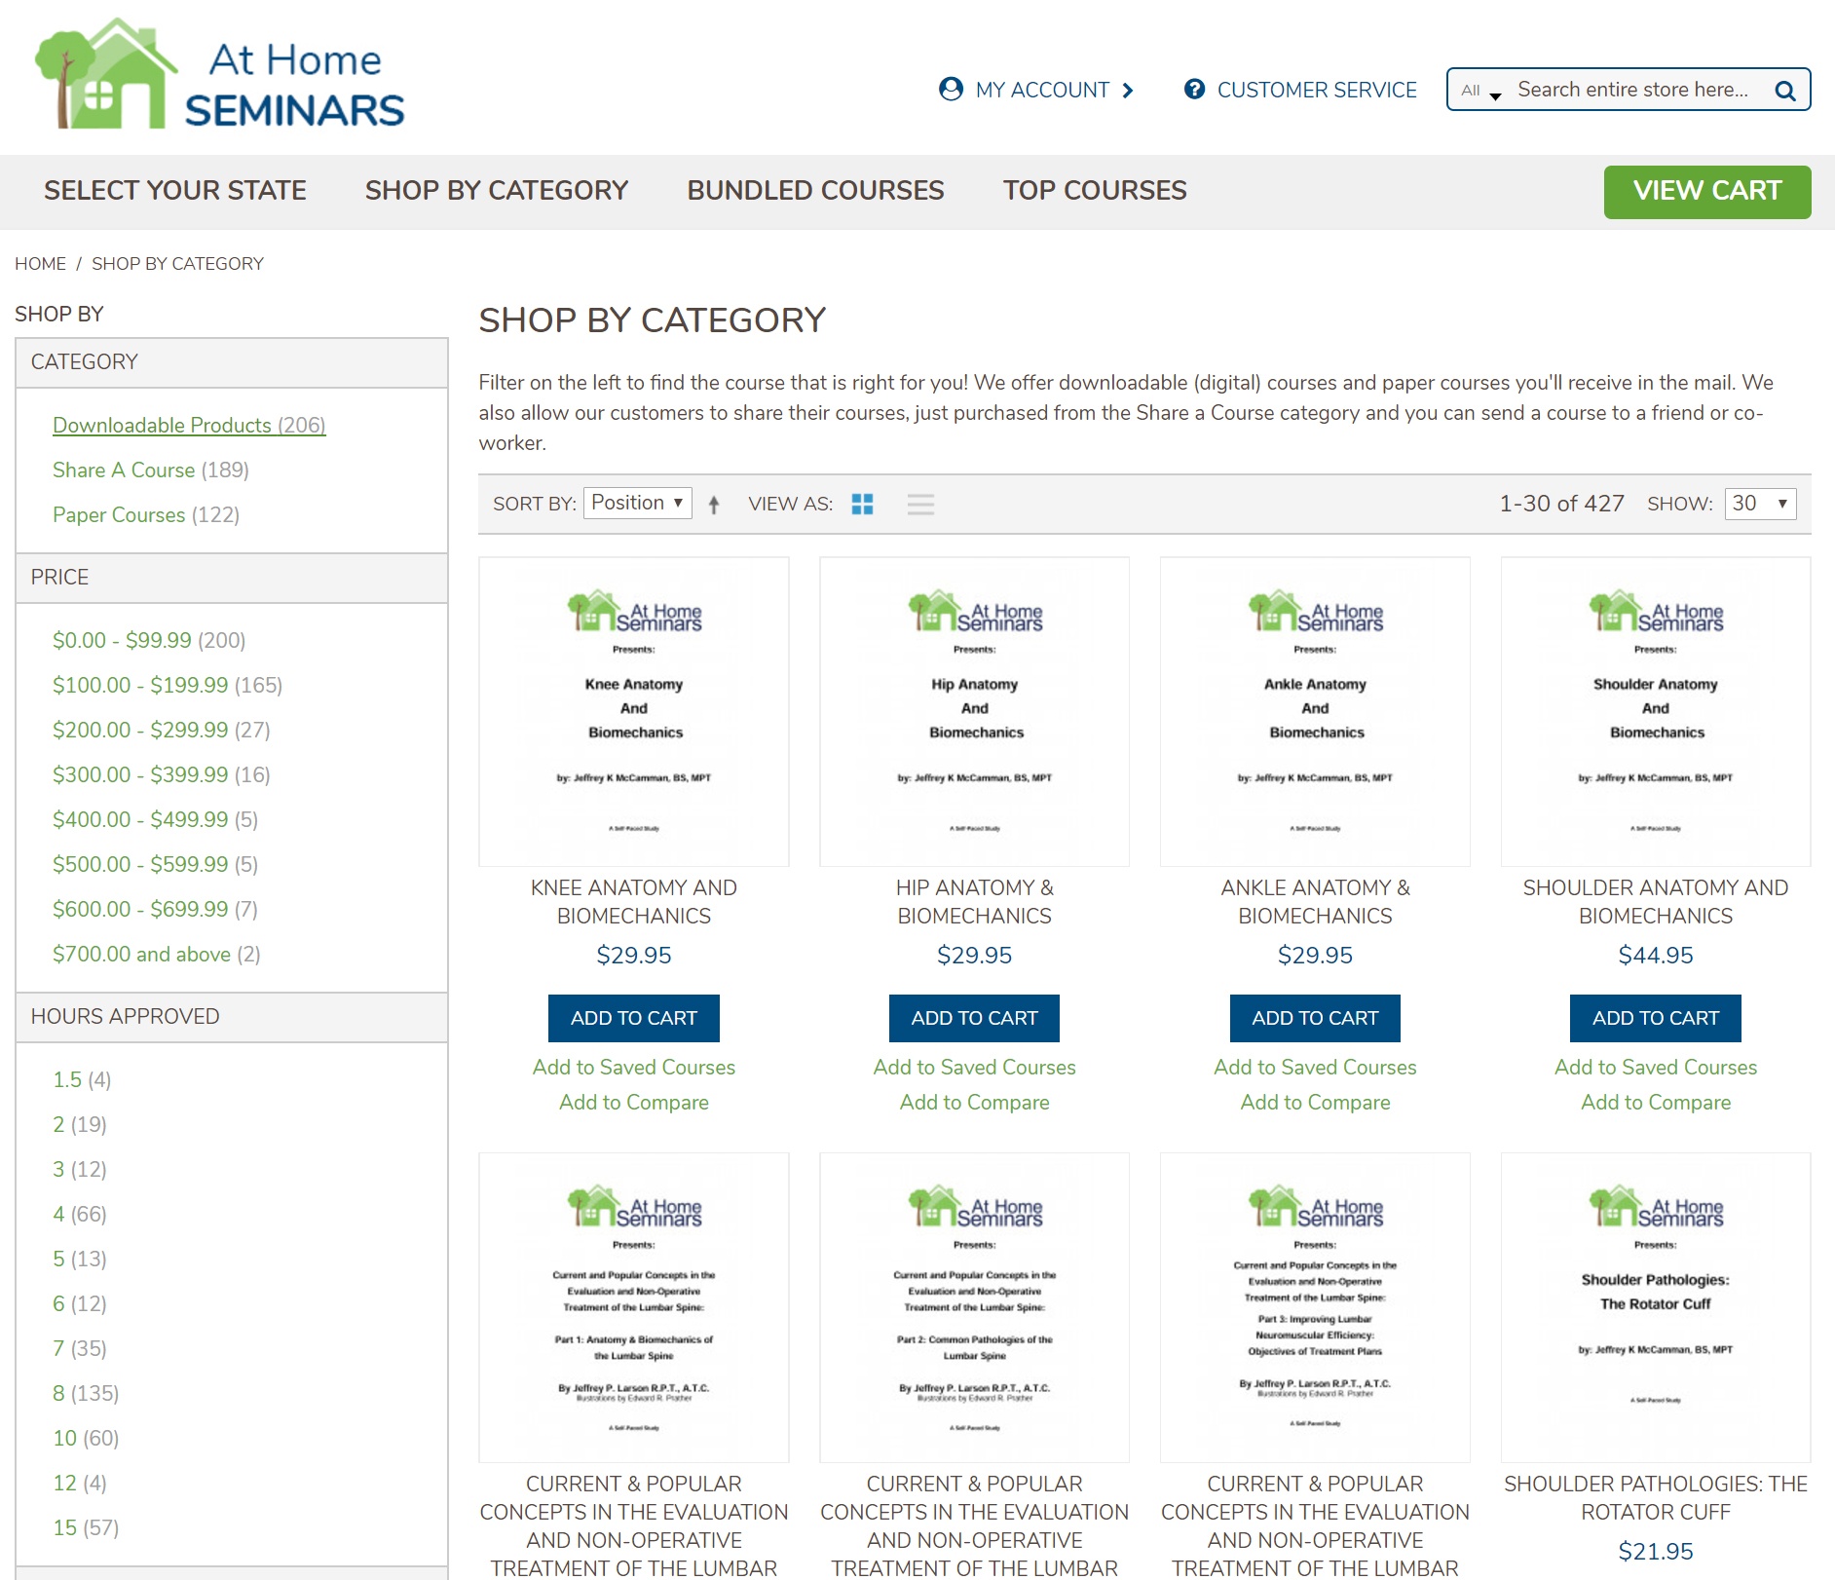Image resolution: width=1835 pixels, height=1580 pixels.
Task: Expand My Account chevron arrow
Action: point(1128,91)
